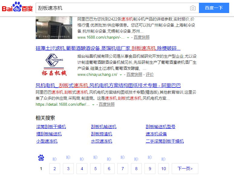Expand dropdown arrow beside detail.1688.com link
234x181 pixels.
[x=93, y=105]
